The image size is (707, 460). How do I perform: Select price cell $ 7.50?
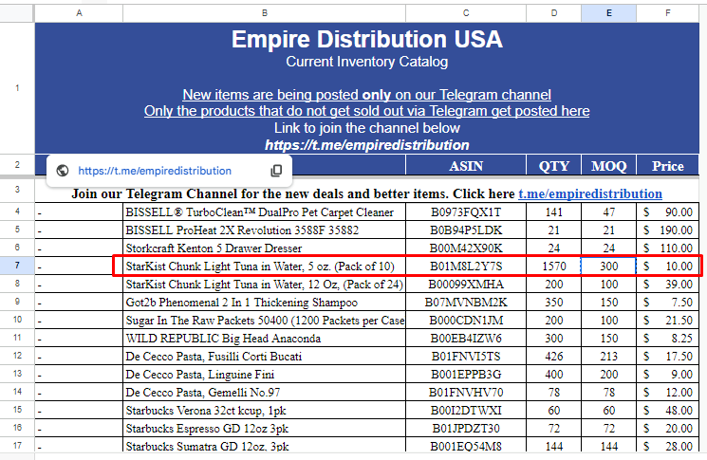(668, 302)
